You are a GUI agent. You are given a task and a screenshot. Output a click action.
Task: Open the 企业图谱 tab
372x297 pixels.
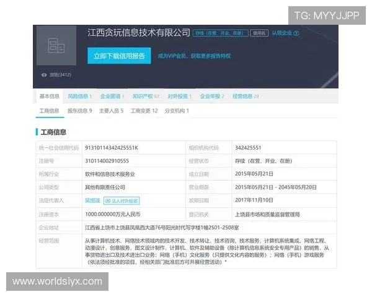pos(112,96)
